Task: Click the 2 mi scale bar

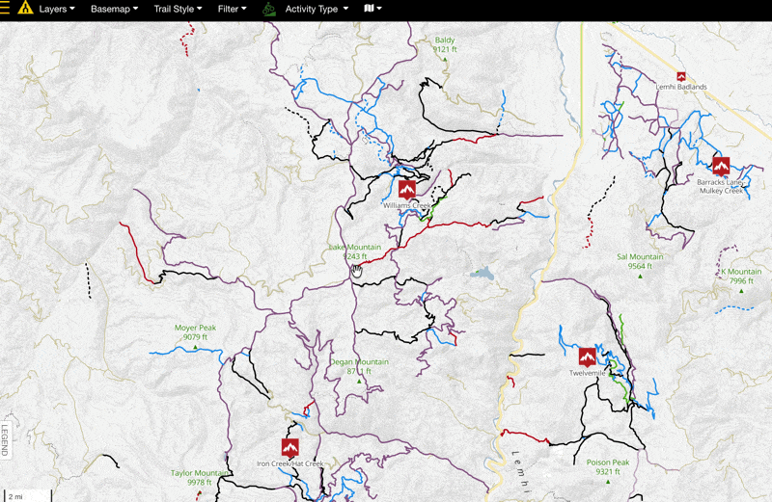Action: coord(28,495)
